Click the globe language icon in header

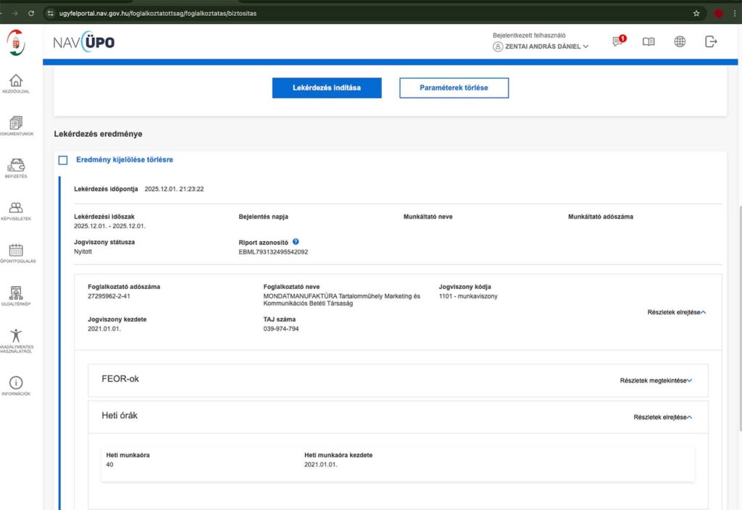click(x=680, y=42)
